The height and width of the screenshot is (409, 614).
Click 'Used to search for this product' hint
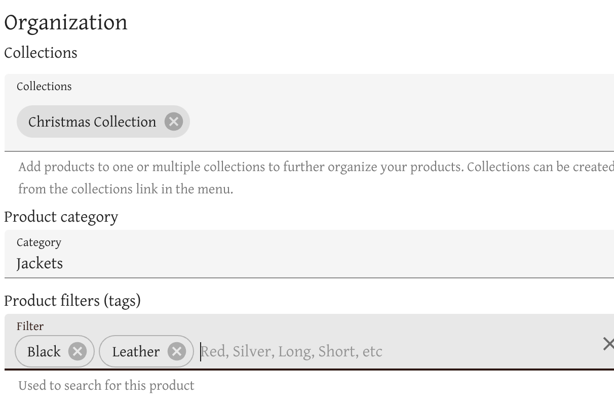tap(106, 386)
